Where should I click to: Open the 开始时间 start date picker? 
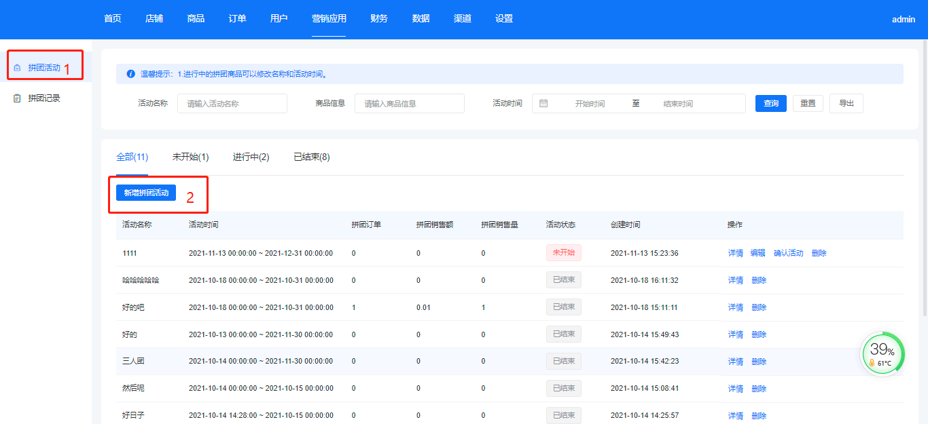[x=589, y=104]
